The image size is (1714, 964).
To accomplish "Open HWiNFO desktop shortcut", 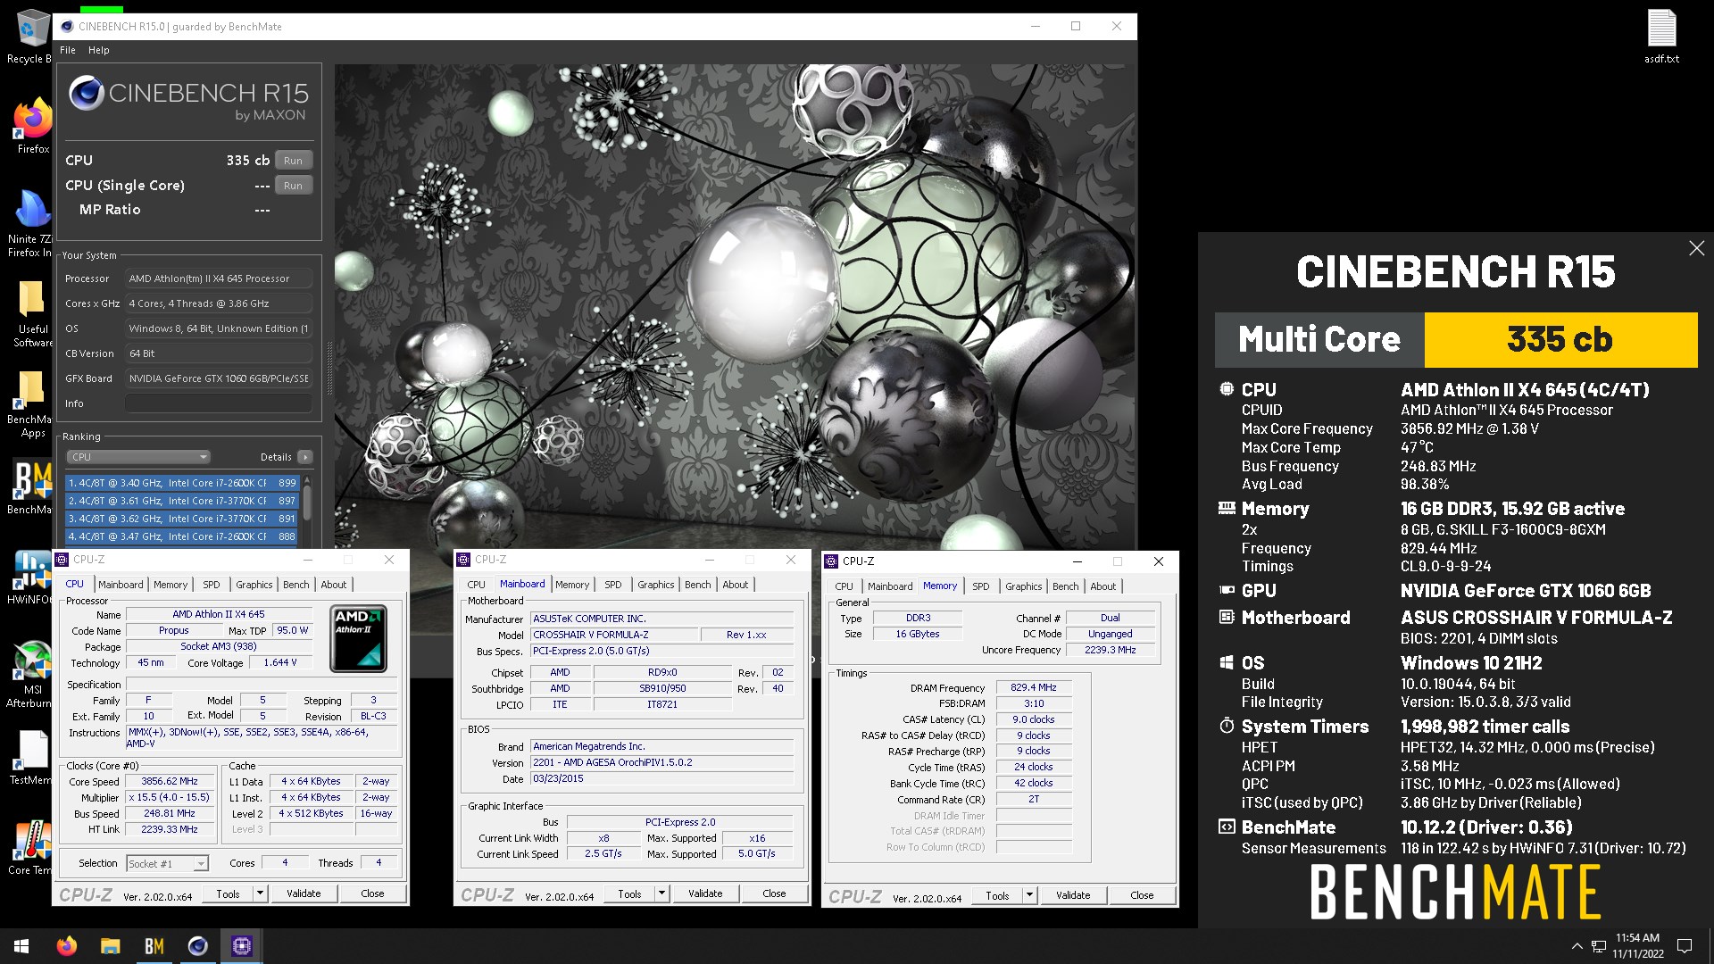I will 31,578.
